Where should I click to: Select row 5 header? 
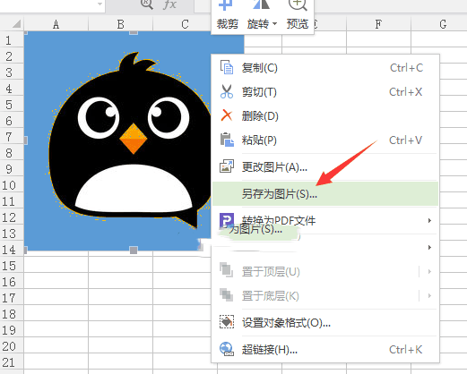point(12,105)
